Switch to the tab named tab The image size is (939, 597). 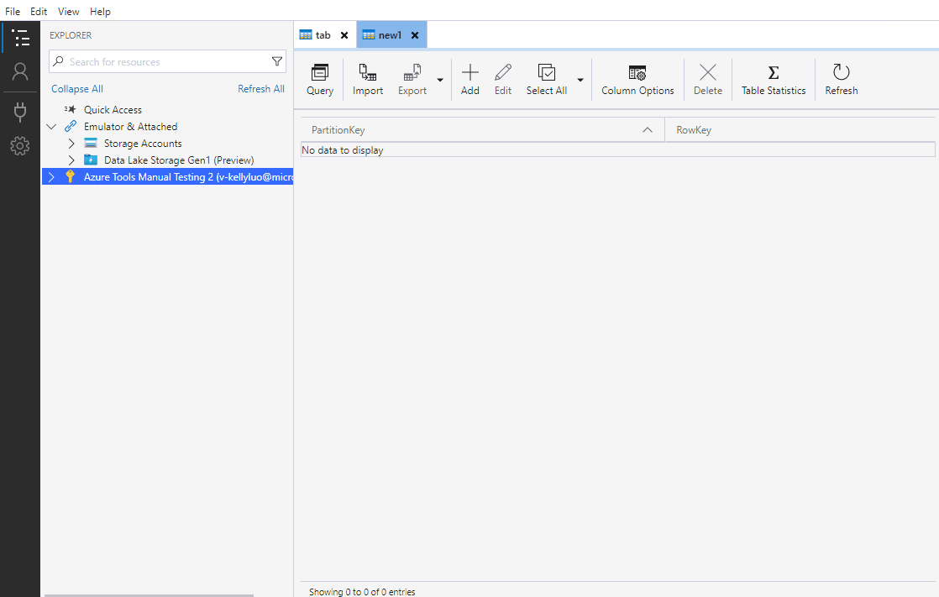pyautogui.click(x=322, y=34)
